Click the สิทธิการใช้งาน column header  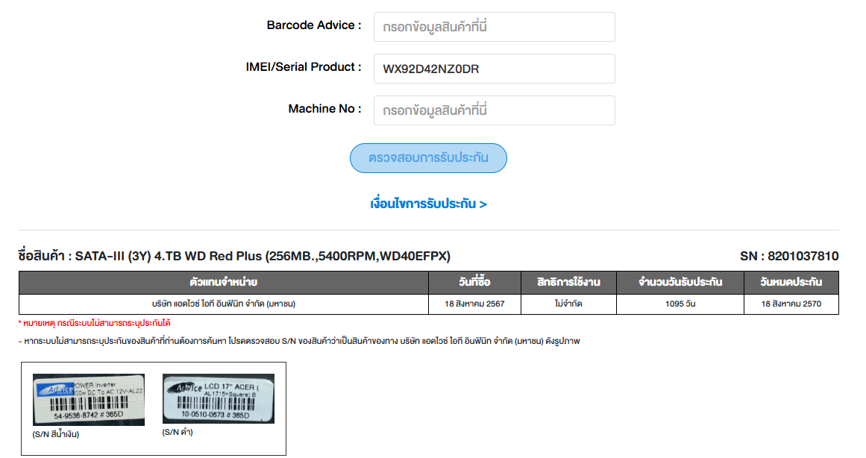coord(568,282)
